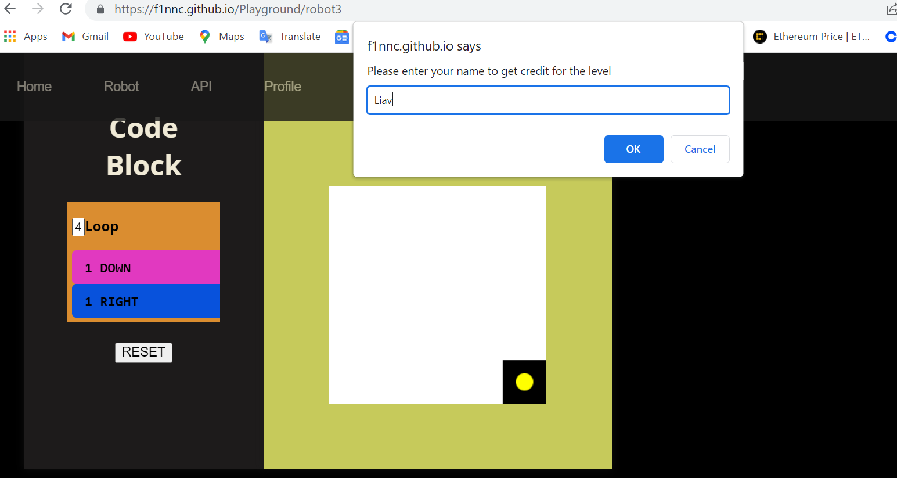
Task: Click the 'f1nnc.github.io says' dialog title
Action: point(424,46)
